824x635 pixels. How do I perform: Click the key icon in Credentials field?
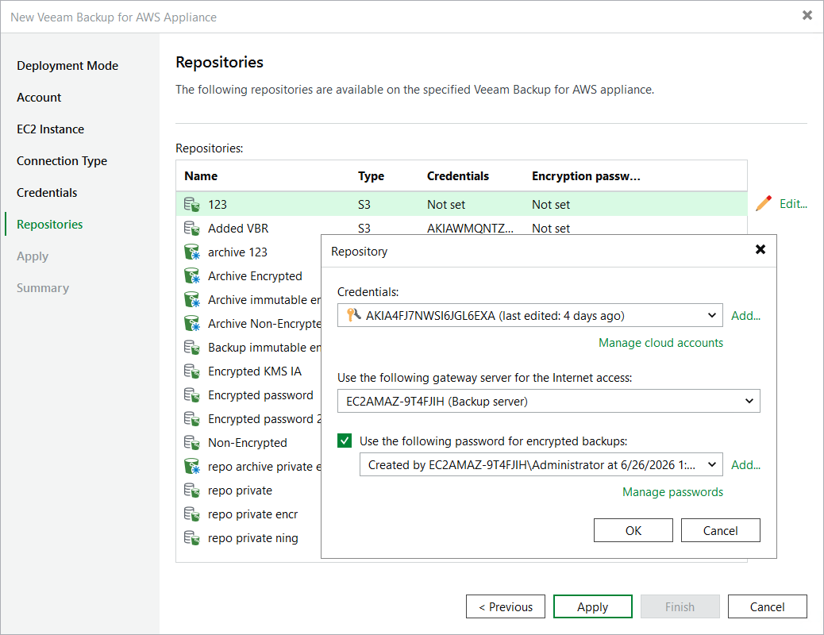354,315
